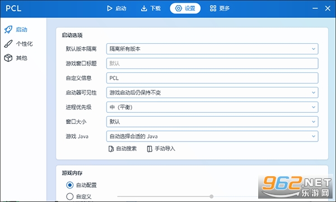Open the 窗口大小 dropdown
This screenshot has width=336, height=202.
click(x=212, y=122)
